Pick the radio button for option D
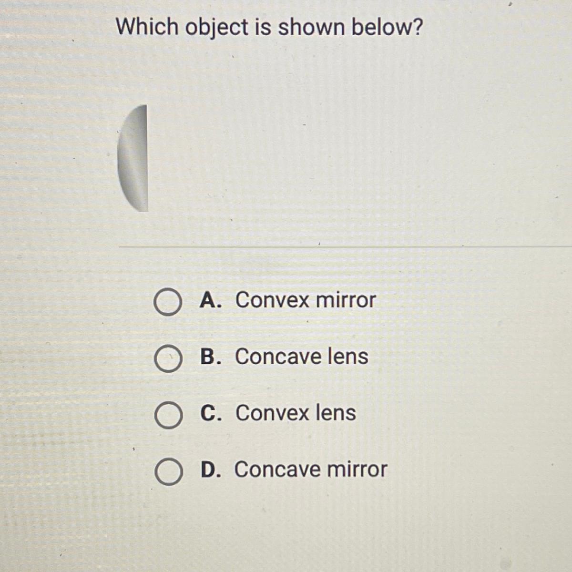 [x=168, y=472]
